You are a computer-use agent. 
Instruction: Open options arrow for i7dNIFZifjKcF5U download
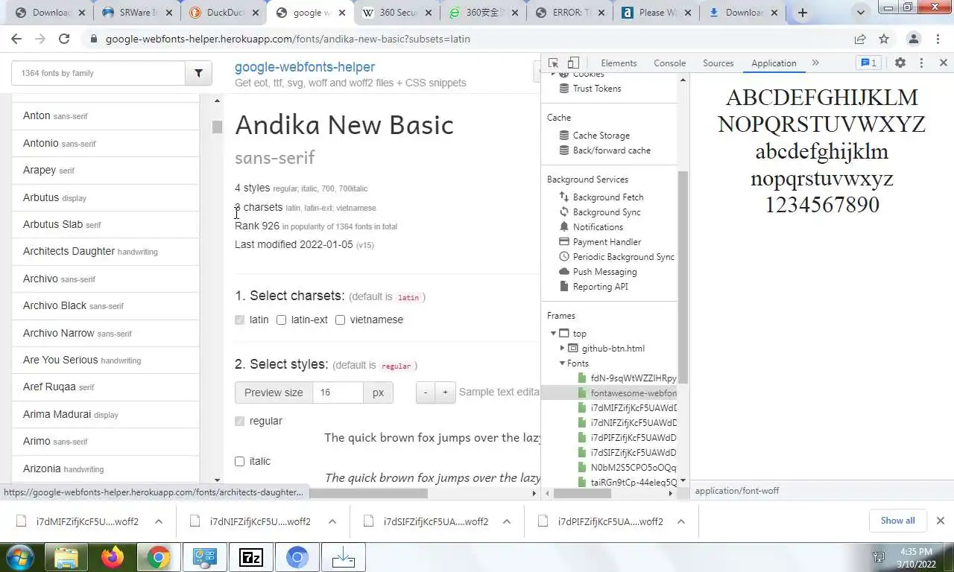(332, 521)
